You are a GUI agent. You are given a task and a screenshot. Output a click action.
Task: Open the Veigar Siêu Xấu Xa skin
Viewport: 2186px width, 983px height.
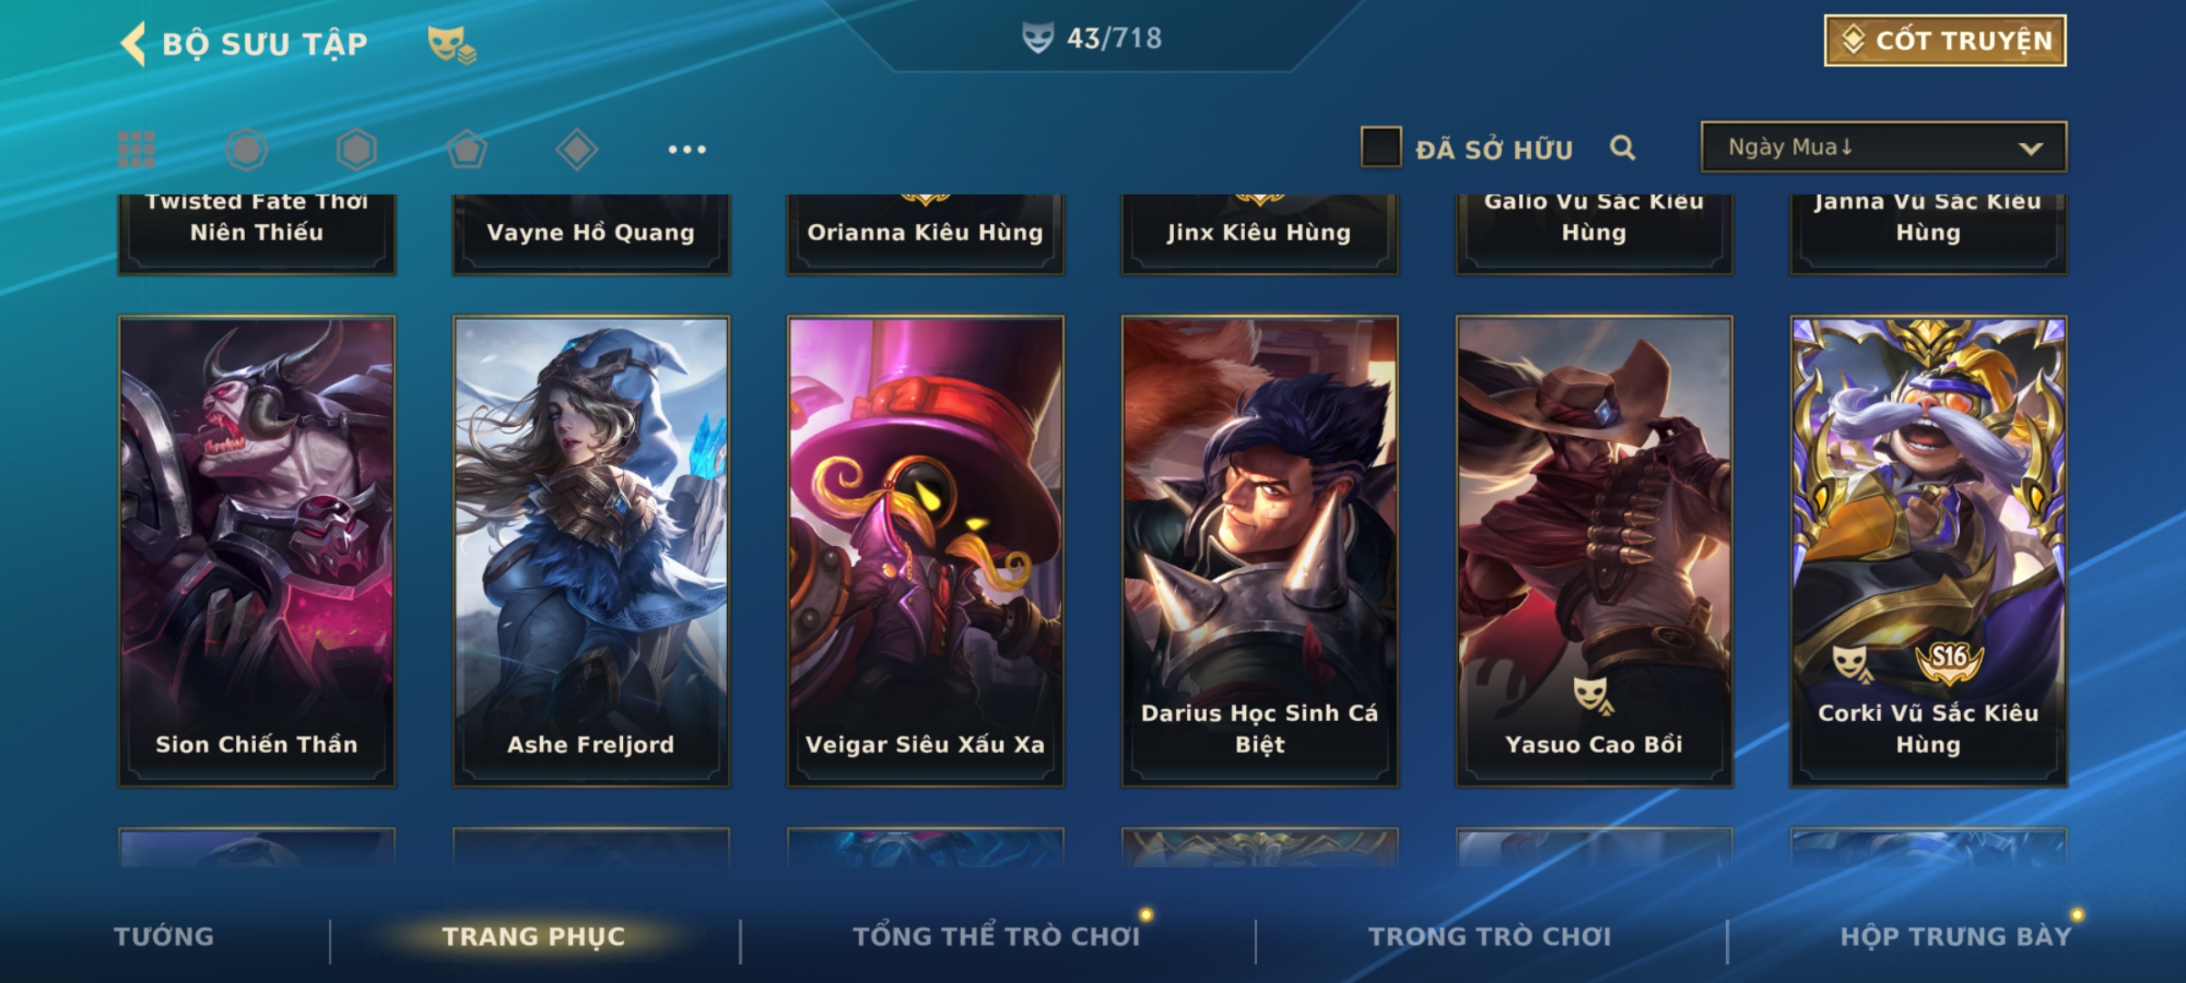click(x=925, y=552)
